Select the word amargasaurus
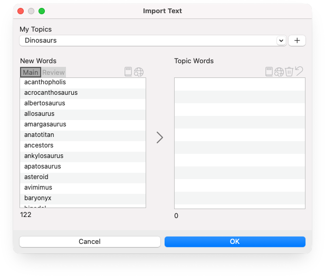Image resolution: width=325 pixels, height=276 pixels. click(x=83, y=124)
